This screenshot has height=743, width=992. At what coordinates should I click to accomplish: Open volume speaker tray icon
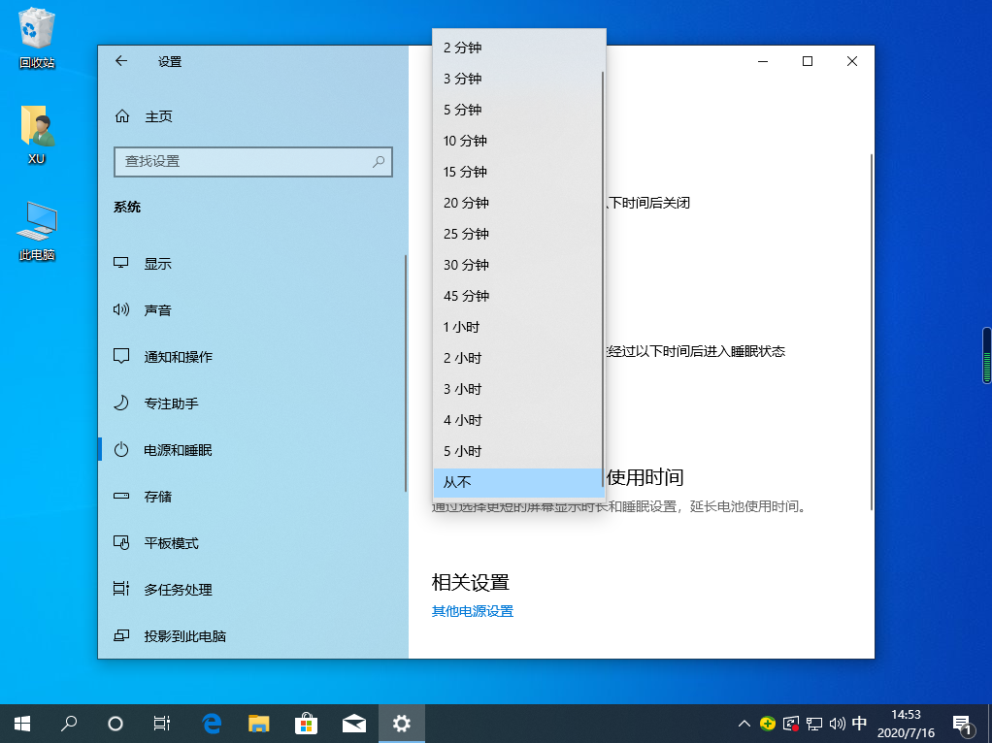[x=837, y=724]
